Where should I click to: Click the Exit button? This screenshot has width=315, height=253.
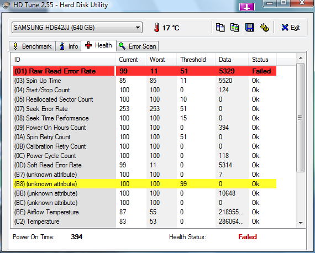[291, 28]
